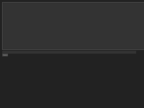
Task: Choose the button labeled Submit
Action: pyautogui.click(x=5, y=55)
